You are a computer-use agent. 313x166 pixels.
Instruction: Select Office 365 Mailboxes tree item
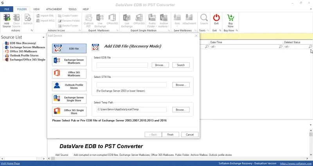[23, 51]
